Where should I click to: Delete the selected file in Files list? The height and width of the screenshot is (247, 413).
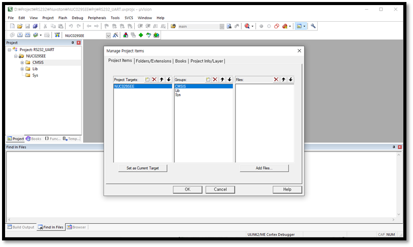276,79
